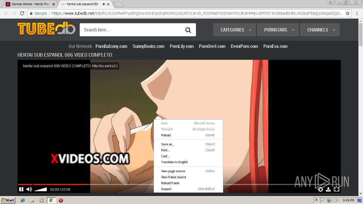Click the video progress bar
363x204 pixels.
179,184
